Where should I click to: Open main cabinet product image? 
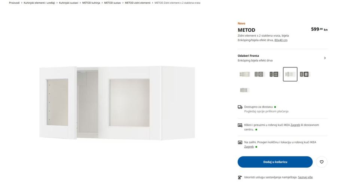point(117,103)
